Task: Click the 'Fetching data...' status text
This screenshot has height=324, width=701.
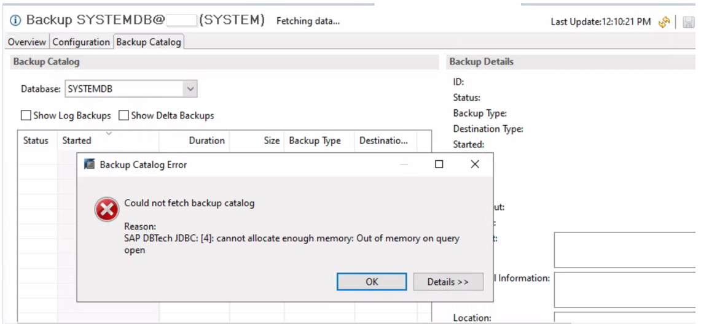Action: pos(308,21)
